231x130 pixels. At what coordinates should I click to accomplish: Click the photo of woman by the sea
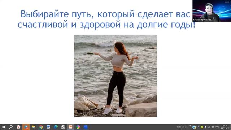pyautogui.click(x=115, y=76)
